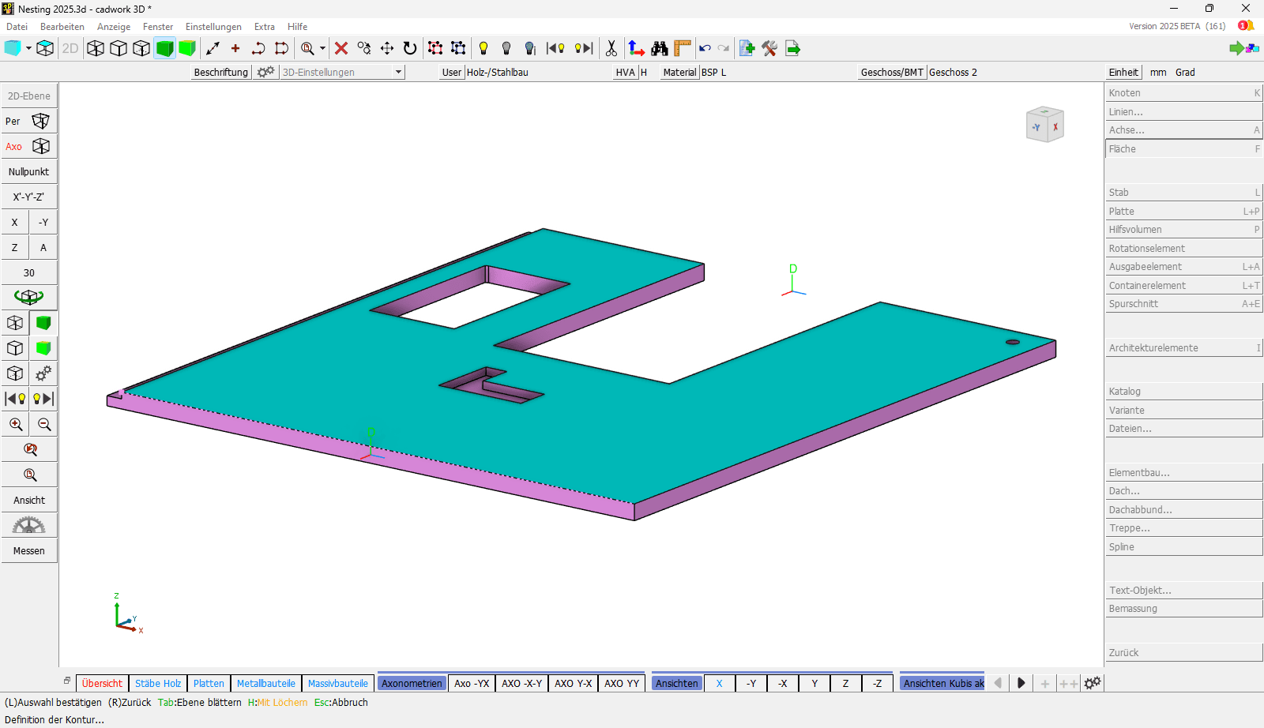Show the next tabs with the black arrow
The width and height of the screenshot is (1264, 728).
1021,683
